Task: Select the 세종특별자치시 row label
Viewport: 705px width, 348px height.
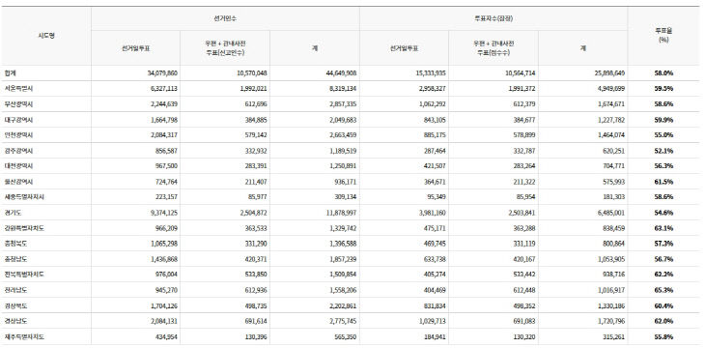Action: click(x=24, y=197)
